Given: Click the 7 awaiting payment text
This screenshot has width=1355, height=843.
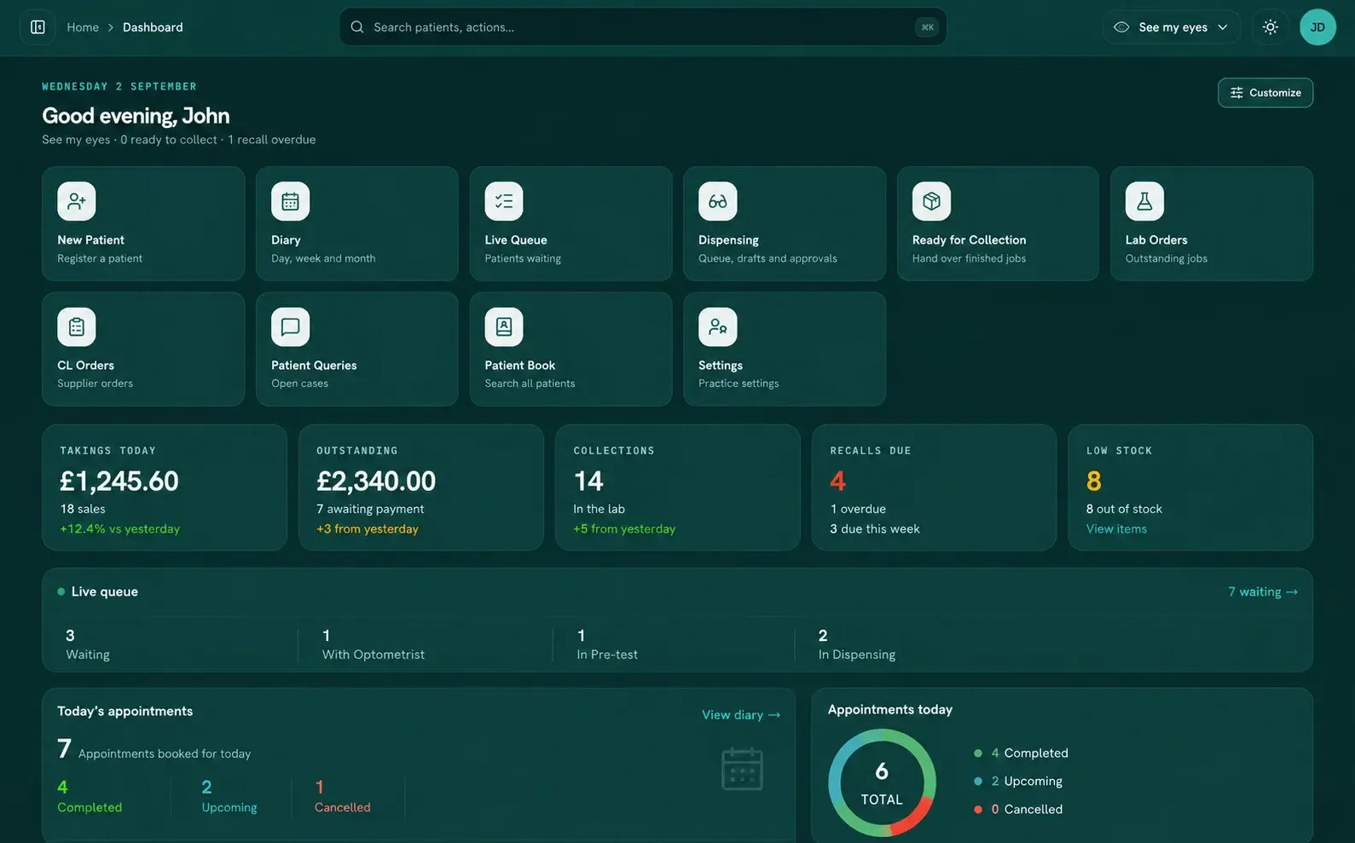Looking at the screenshot, I should coord(370,509).
